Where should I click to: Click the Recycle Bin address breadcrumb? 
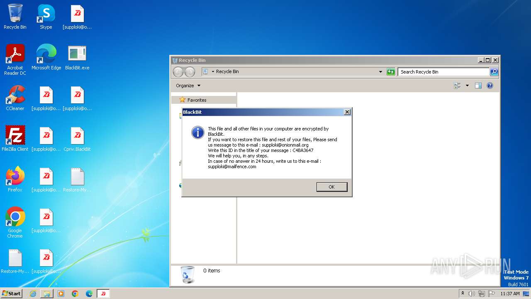(227, 72)
